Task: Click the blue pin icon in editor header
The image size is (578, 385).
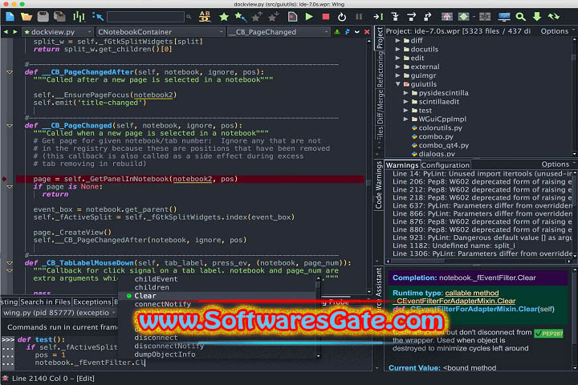Action: (347, 32)
